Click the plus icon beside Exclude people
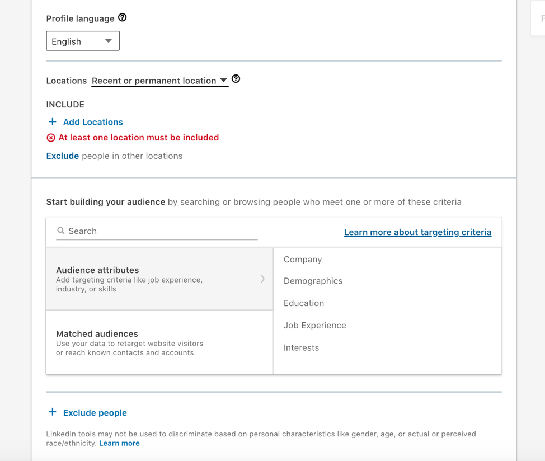Viewport: 545px width, 461px height. (x=53, y=412)
